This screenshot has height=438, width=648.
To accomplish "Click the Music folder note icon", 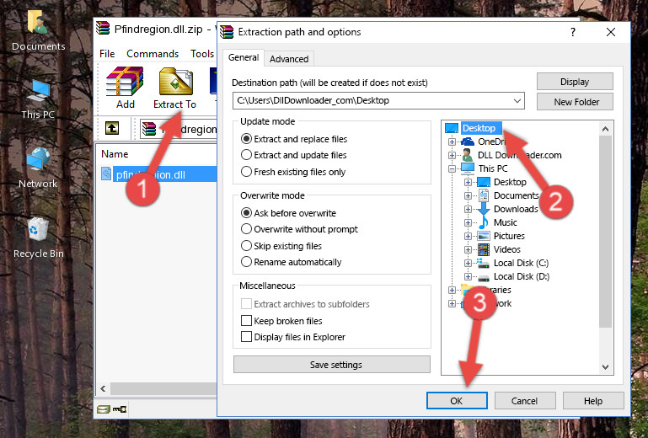I will pyautogui.click(x=483, y=222).
